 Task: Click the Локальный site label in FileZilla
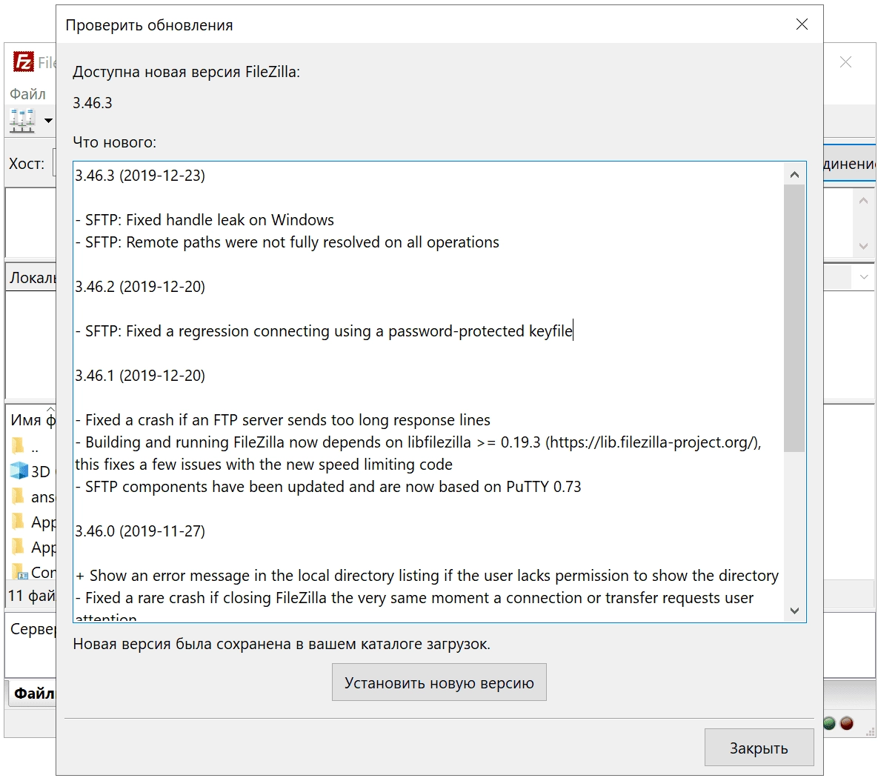click(x=33, y=277)
